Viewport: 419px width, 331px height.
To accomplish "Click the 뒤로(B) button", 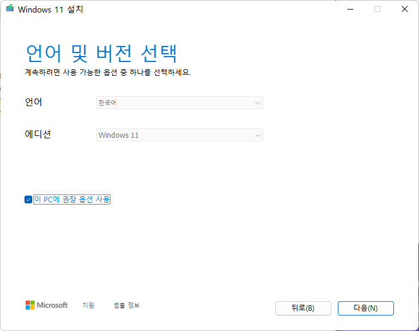I will click(x=303, y=308).
